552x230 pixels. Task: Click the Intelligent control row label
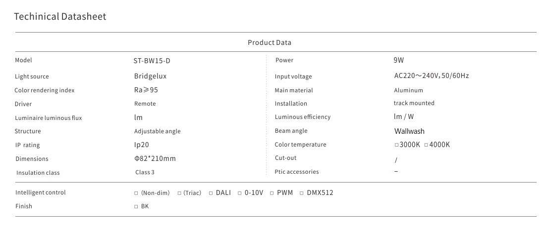[41, 192]
